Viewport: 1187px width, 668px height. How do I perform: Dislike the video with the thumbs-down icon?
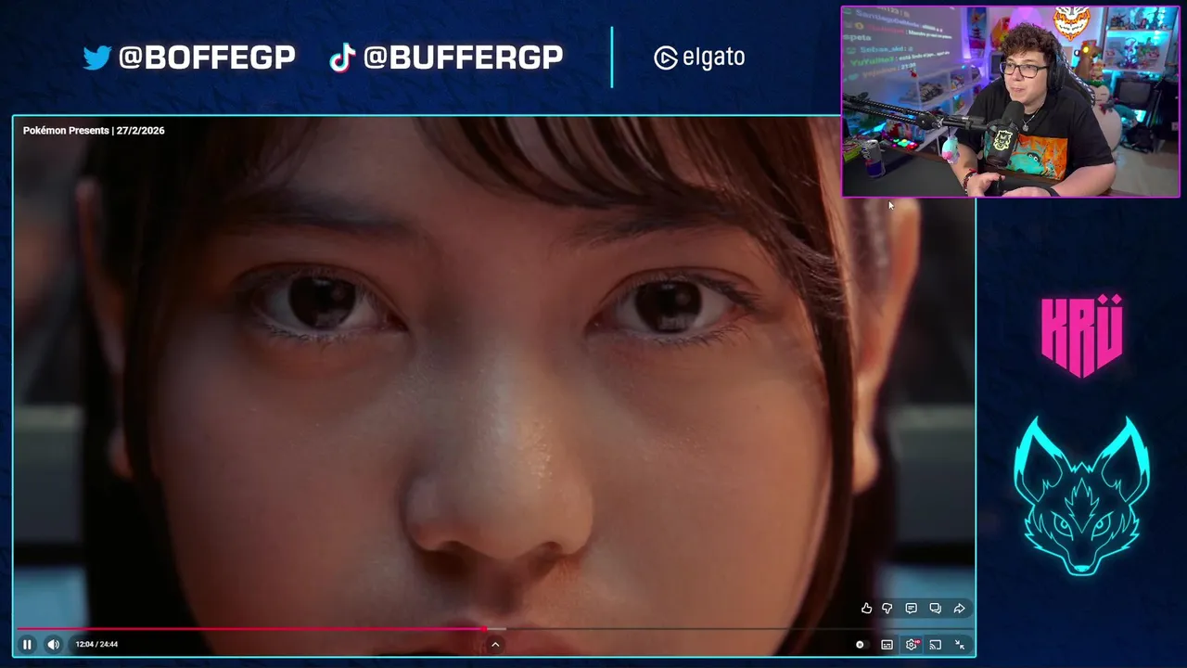pos(887,609)
